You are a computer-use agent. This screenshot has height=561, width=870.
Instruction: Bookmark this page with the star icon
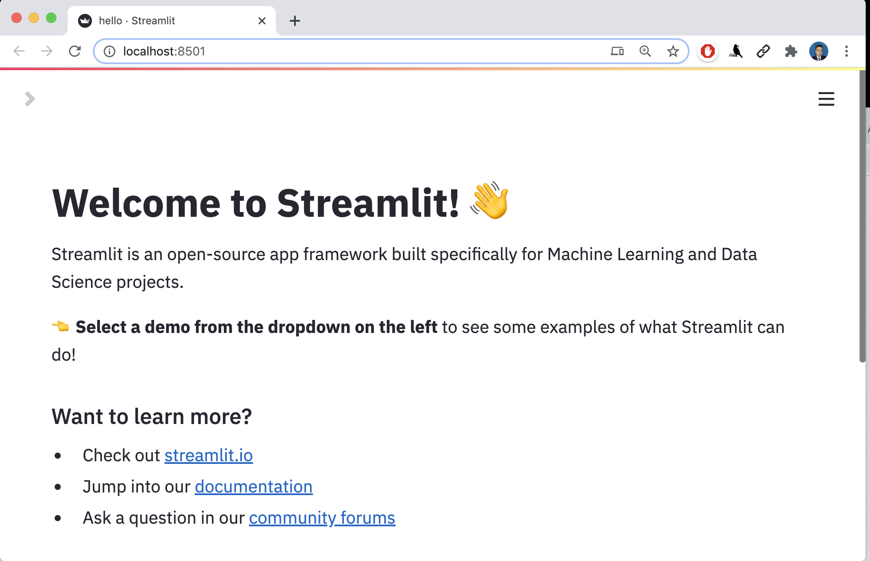click(x=673, y=51)
